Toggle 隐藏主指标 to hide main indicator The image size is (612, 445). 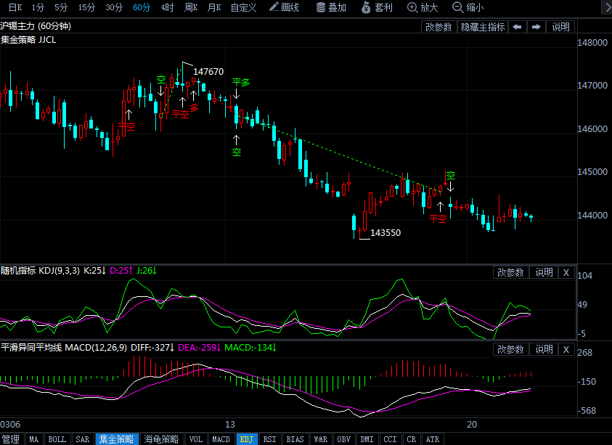click(x=483, y=27)
